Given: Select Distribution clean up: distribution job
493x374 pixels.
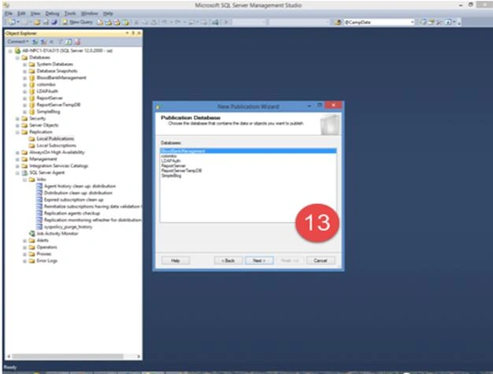Looking at the screenshot, I should point(78,193).
